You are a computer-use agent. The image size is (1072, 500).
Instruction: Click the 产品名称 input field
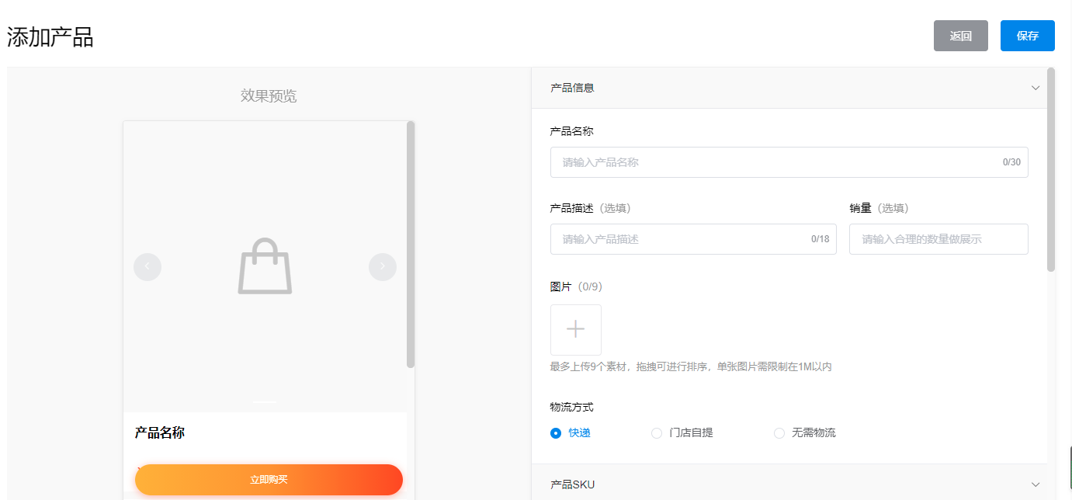pos(789,162)
